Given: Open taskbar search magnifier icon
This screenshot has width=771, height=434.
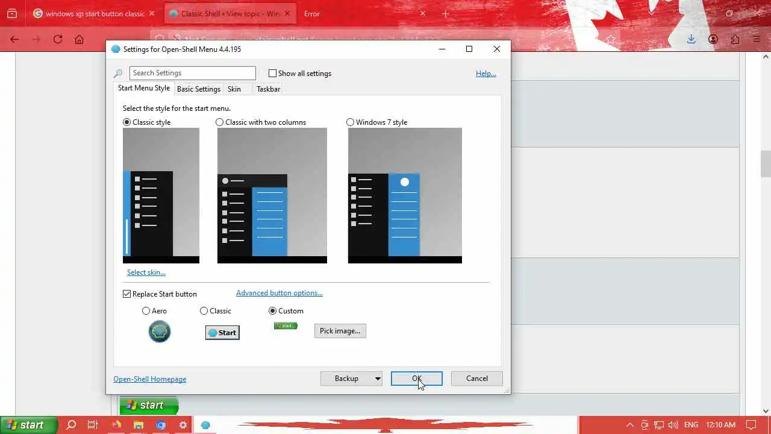Looking at the screenshot, I should [x=71, y=425].
